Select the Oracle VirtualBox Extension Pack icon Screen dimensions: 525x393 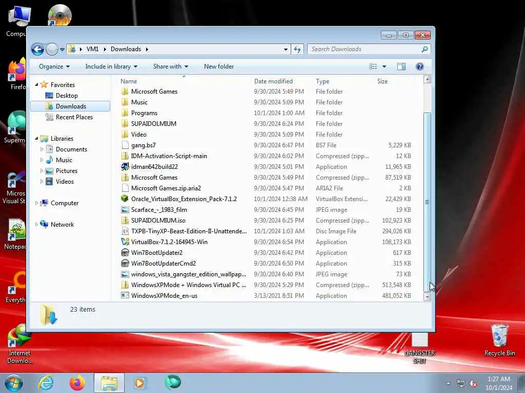[x=125, y=199]
